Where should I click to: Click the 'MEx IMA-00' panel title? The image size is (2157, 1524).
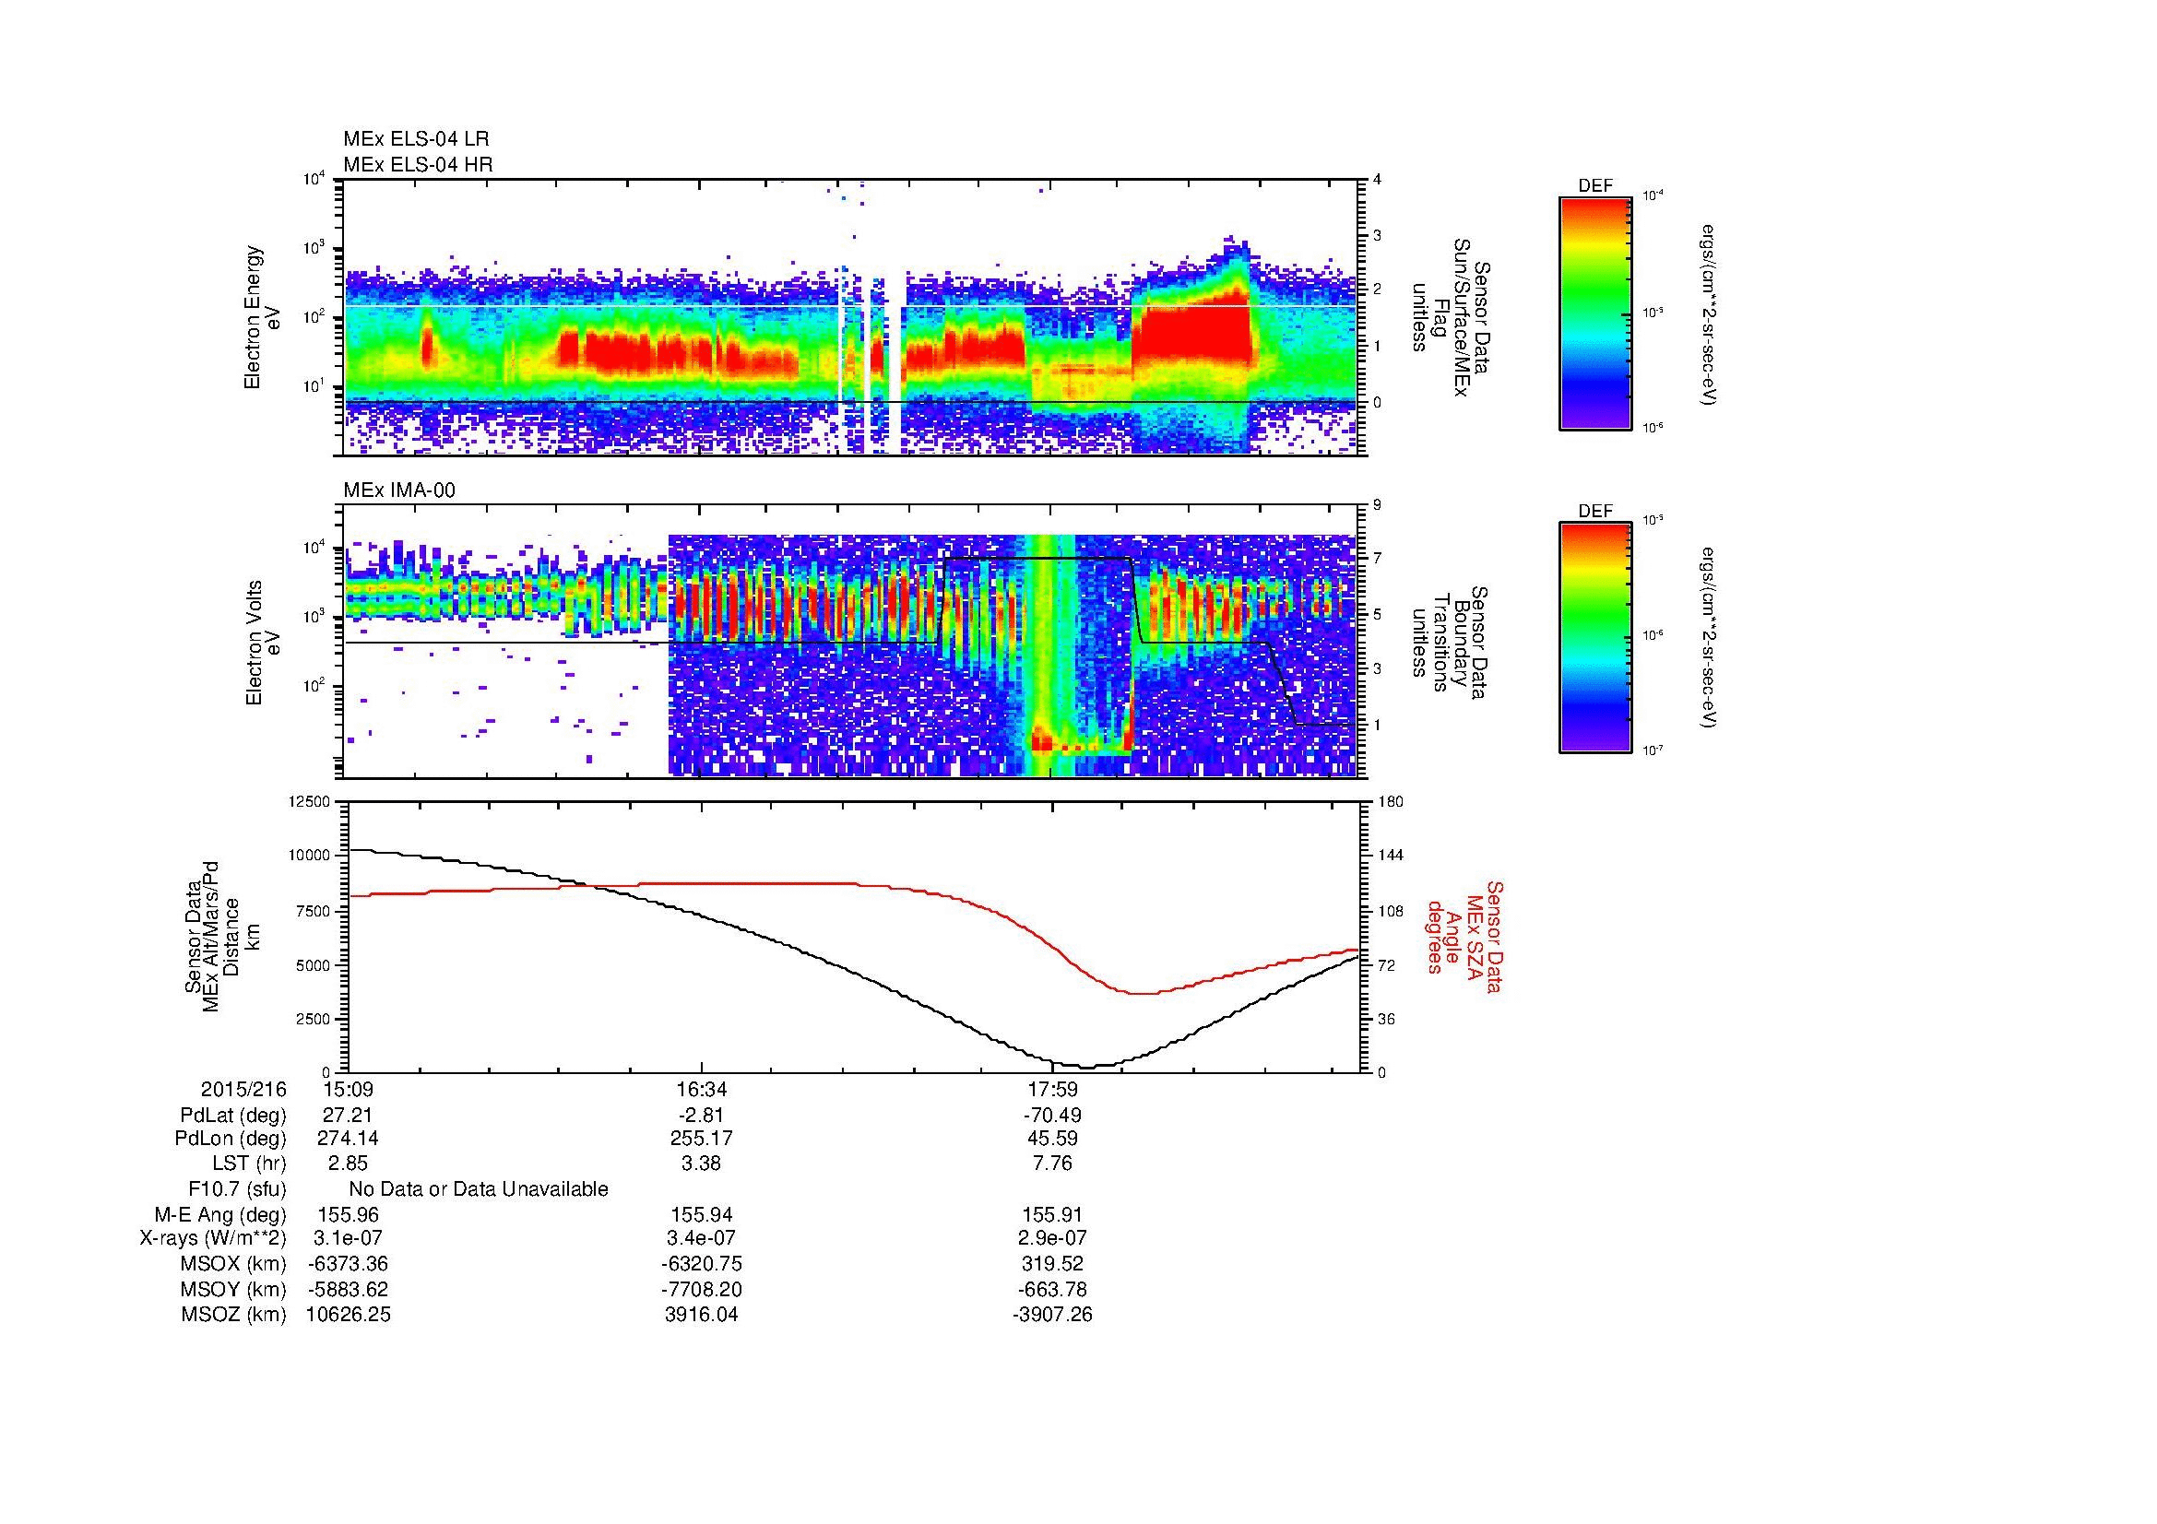tap(399, 490)
